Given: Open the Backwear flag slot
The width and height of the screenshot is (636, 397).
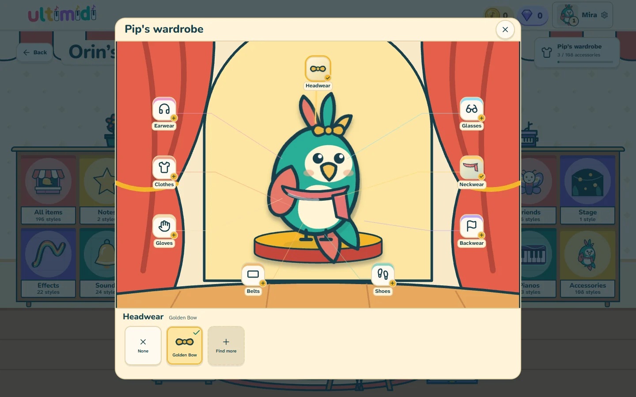Looking at the screenshot, I should [x=472, y=226].
